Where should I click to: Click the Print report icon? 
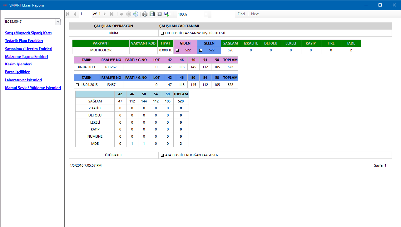[x=145, y=14]
